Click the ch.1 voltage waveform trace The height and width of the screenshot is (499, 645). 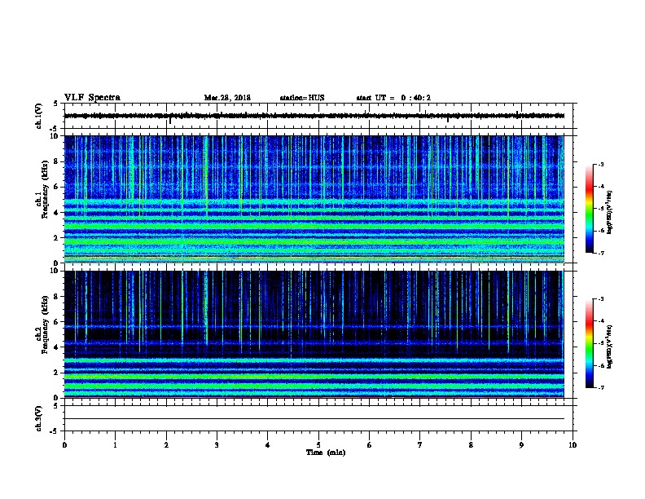314,116
